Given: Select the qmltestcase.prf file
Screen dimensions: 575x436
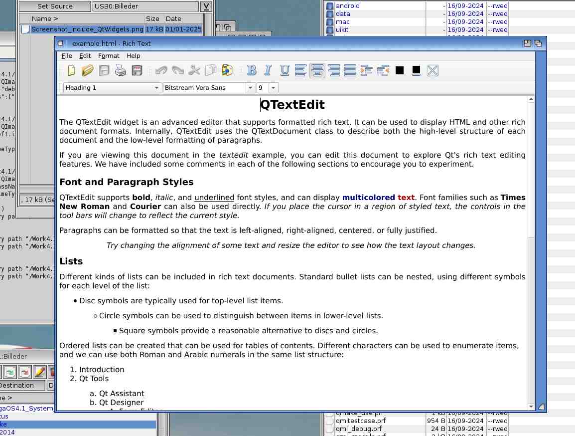Looking at the screenshot, I should pyautogui.click(x=361, y=421).
